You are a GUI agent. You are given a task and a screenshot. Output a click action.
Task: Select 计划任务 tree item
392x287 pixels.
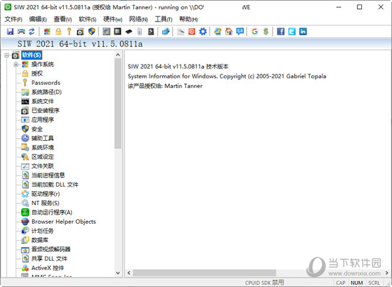click(42, 231)
